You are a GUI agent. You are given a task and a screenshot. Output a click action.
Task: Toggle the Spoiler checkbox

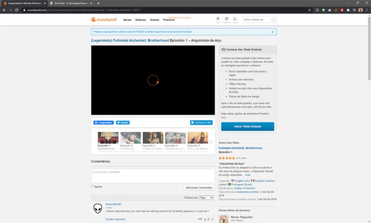[x=92, y=187]
